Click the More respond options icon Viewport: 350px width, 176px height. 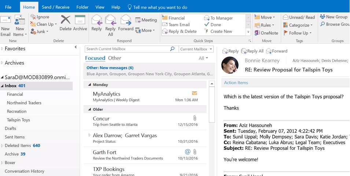click(138, 30)
